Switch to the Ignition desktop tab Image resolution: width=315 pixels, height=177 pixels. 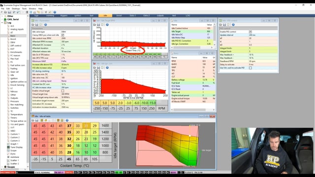[78, 16]
